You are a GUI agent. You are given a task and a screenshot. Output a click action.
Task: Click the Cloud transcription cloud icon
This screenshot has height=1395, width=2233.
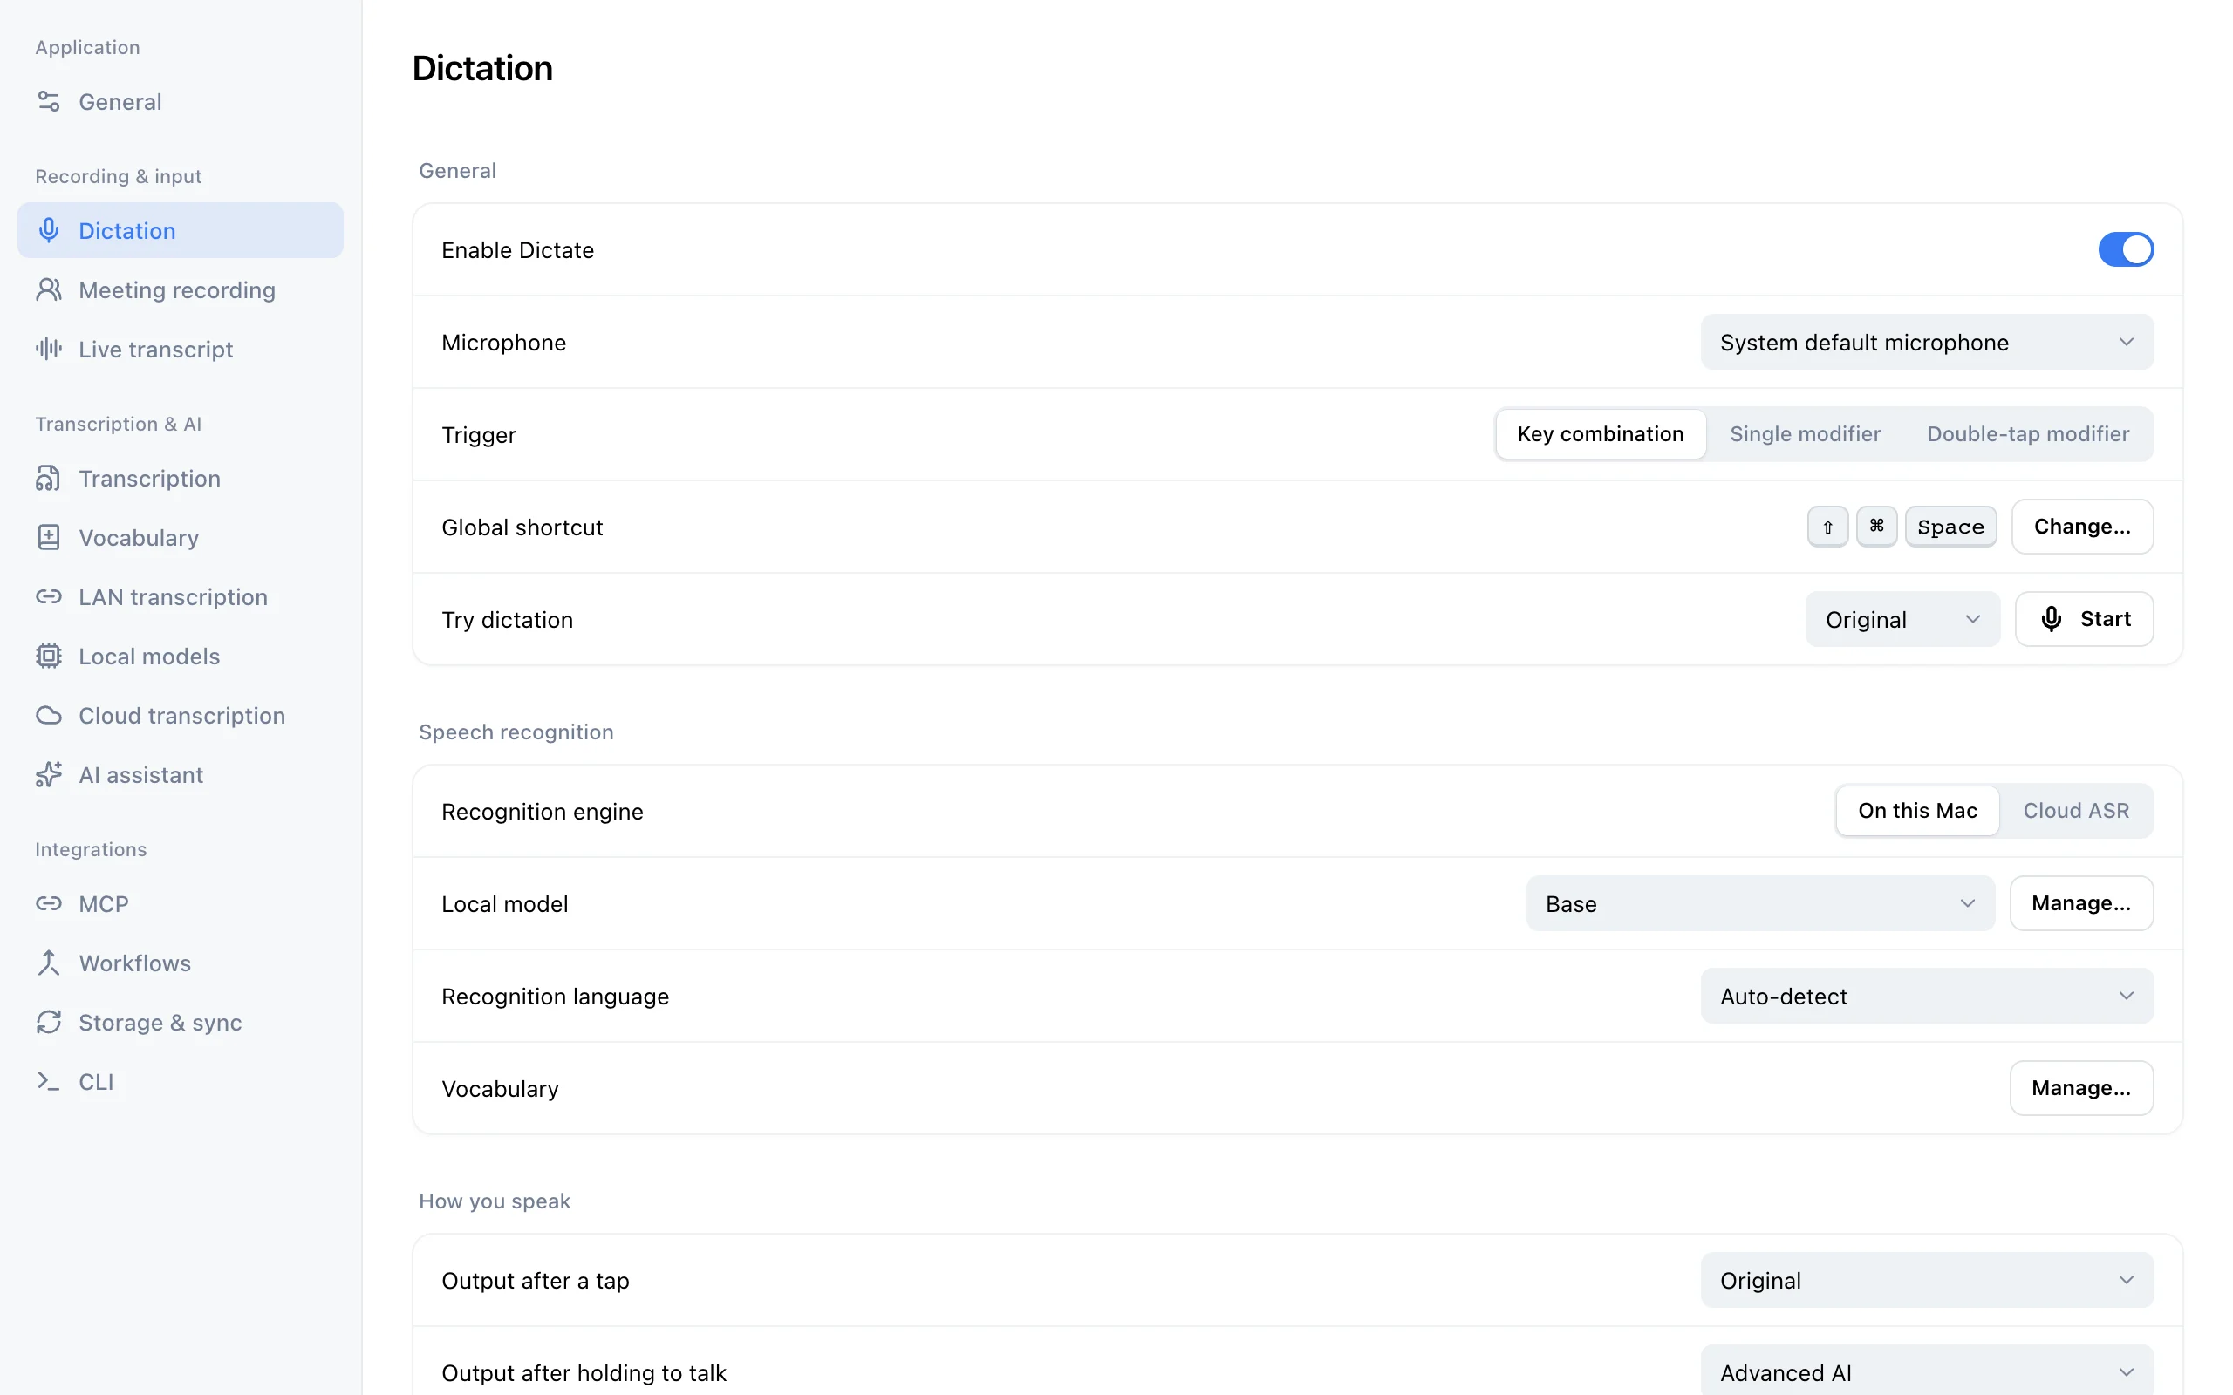point(49,715)
